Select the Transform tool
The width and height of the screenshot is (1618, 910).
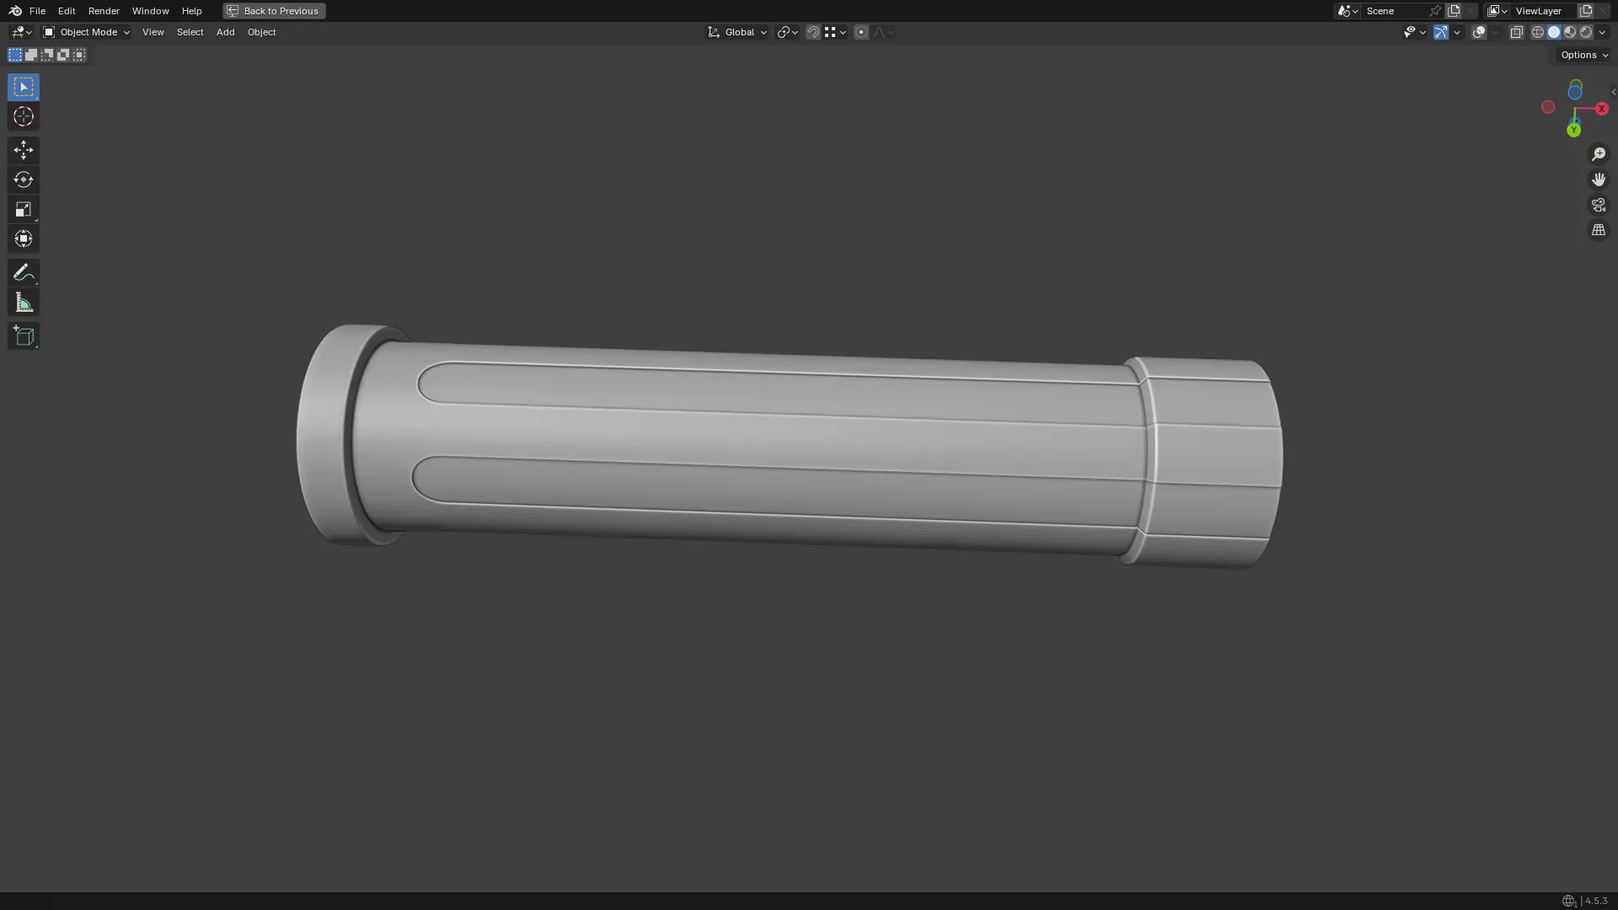click(24, 238)
